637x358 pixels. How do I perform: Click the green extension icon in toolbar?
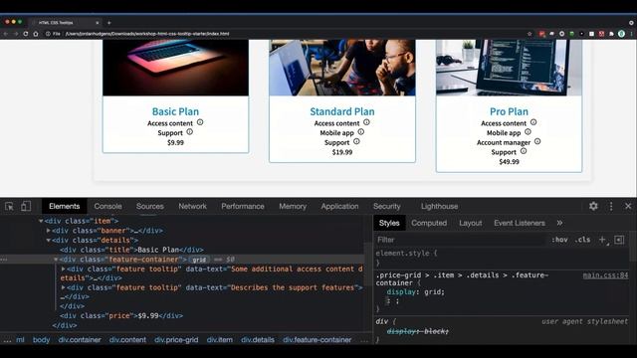571,34
